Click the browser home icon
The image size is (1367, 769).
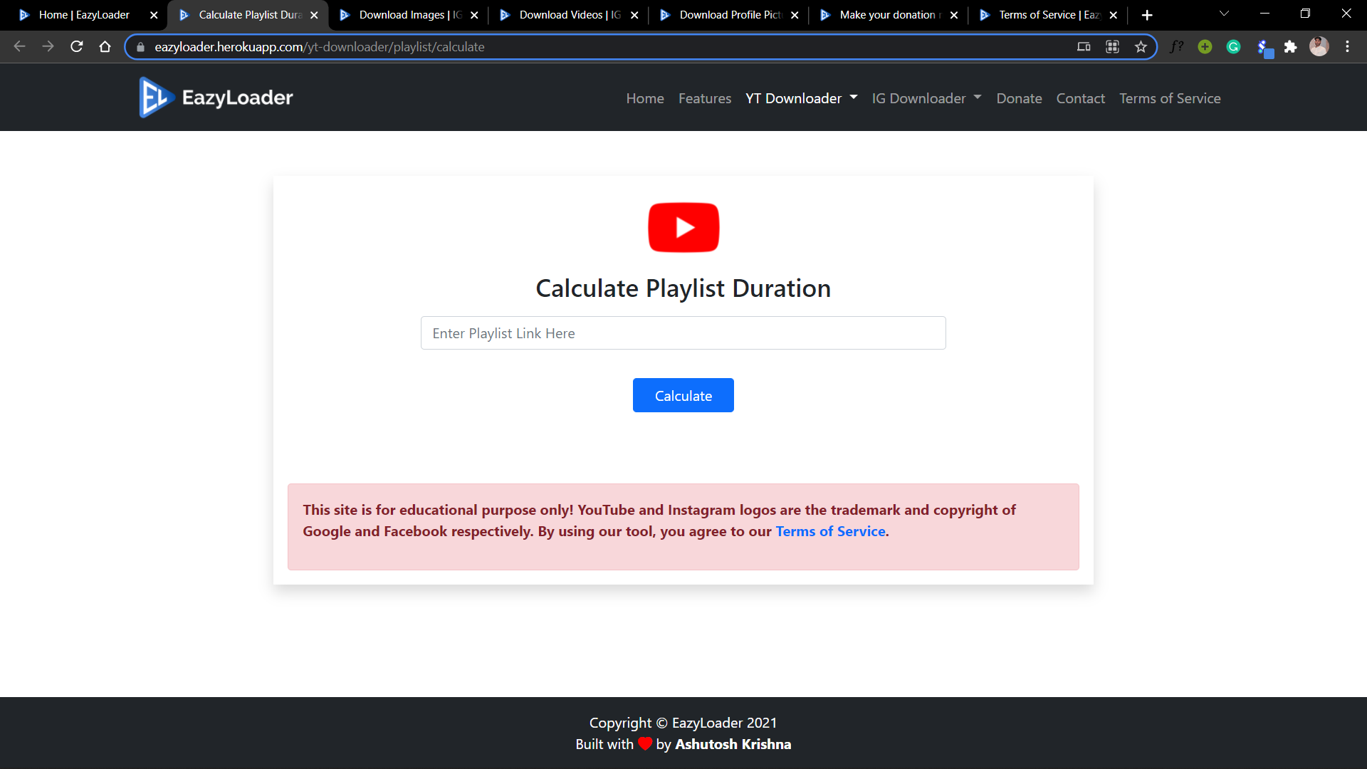(105, 46)
